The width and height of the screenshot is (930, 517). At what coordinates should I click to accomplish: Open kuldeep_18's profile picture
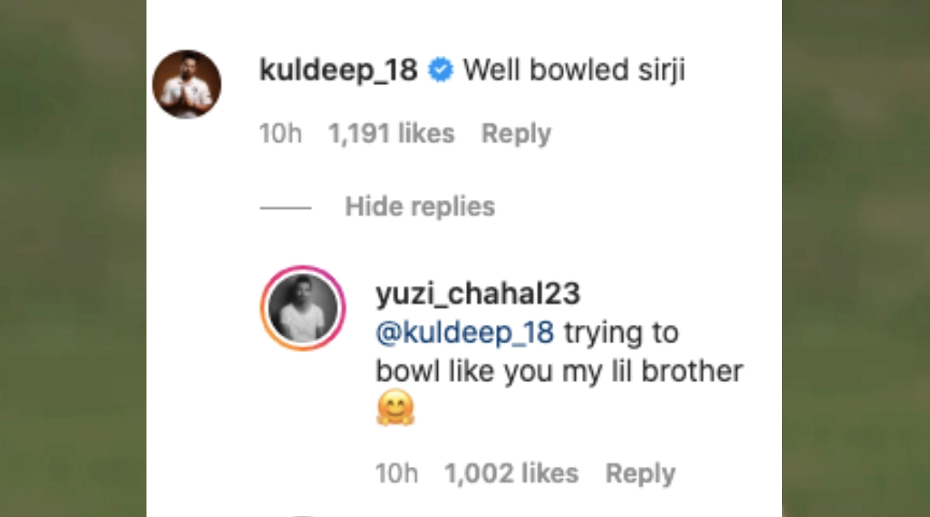[187, 84]
